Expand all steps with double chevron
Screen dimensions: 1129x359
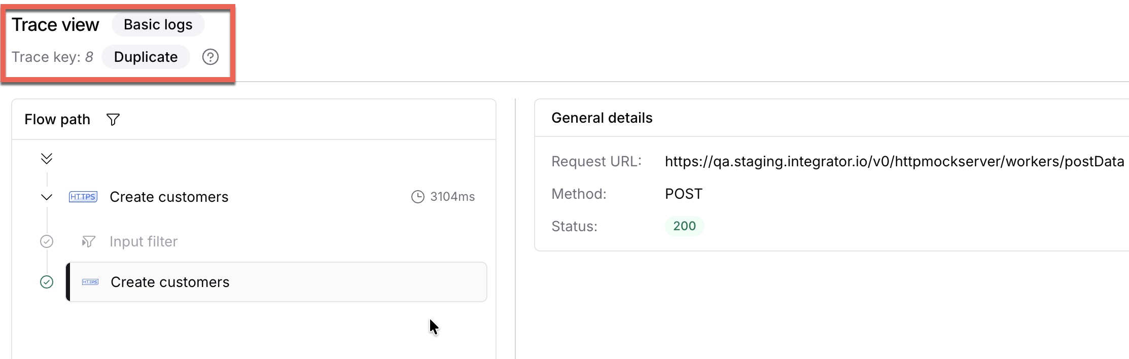tap(47, 159)
